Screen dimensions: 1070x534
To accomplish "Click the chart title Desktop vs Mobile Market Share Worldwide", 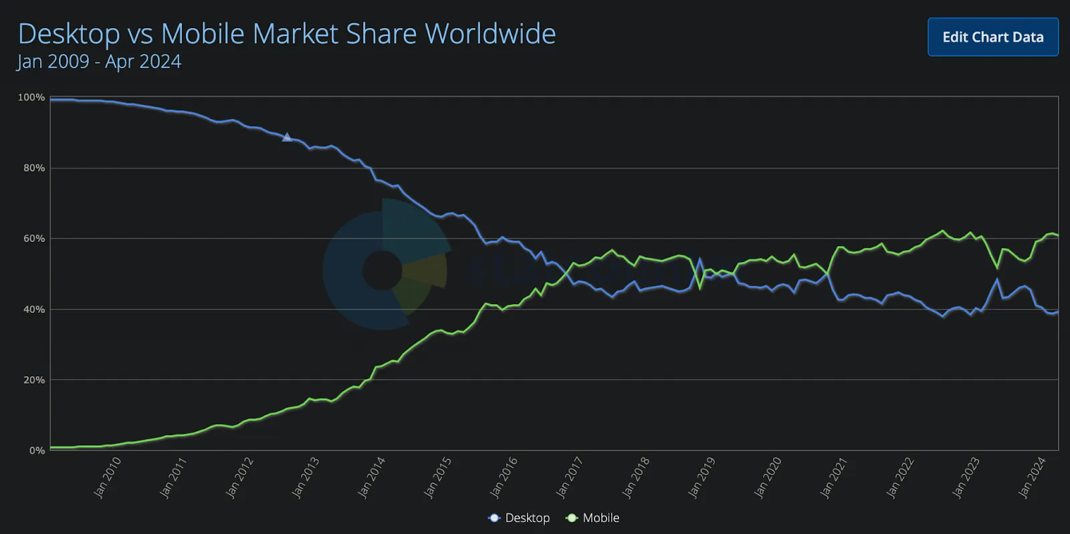I will pyautogui.click(x=287, y=33).
